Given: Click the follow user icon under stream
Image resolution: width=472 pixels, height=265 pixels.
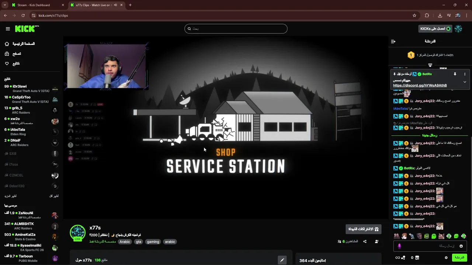Looking at the screenshot, I should tap(376, 241).
